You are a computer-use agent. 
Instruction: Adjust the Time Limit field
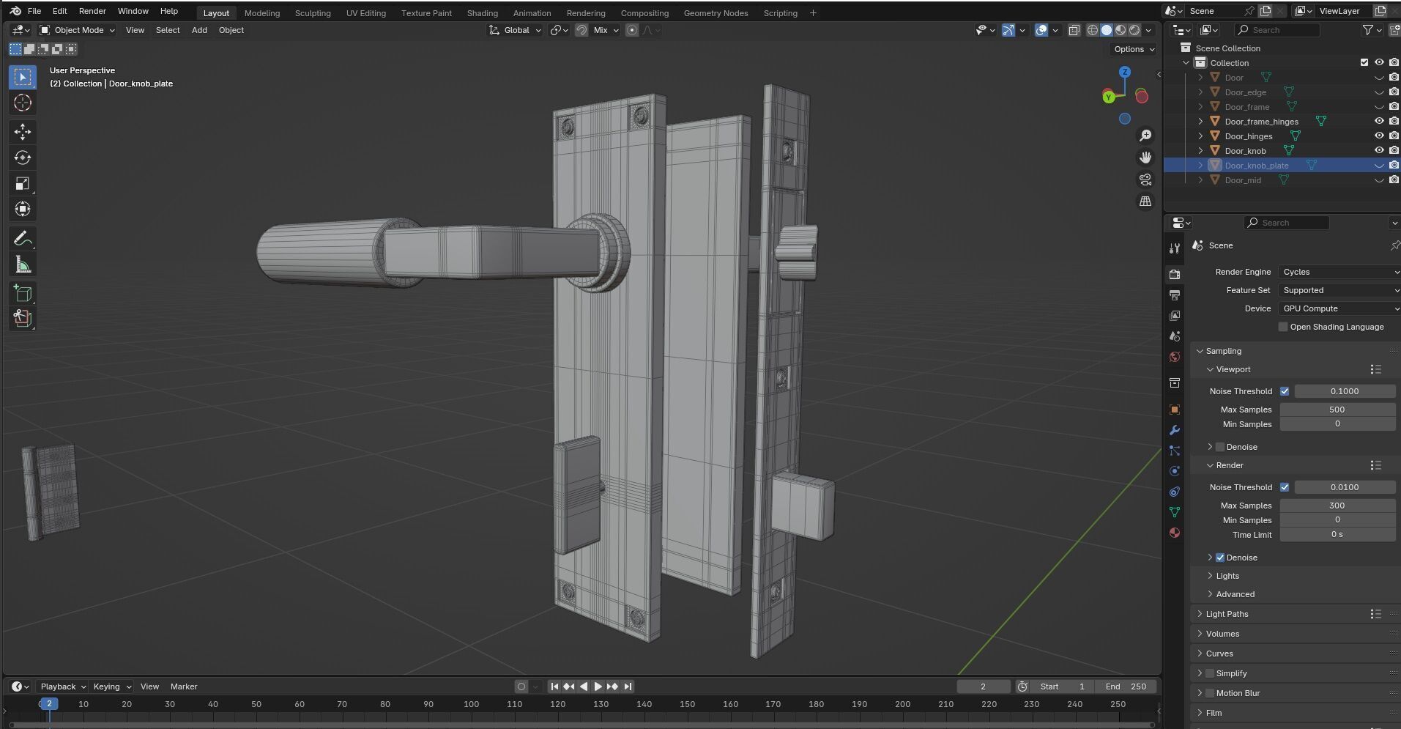click(x=1337, y=535)
